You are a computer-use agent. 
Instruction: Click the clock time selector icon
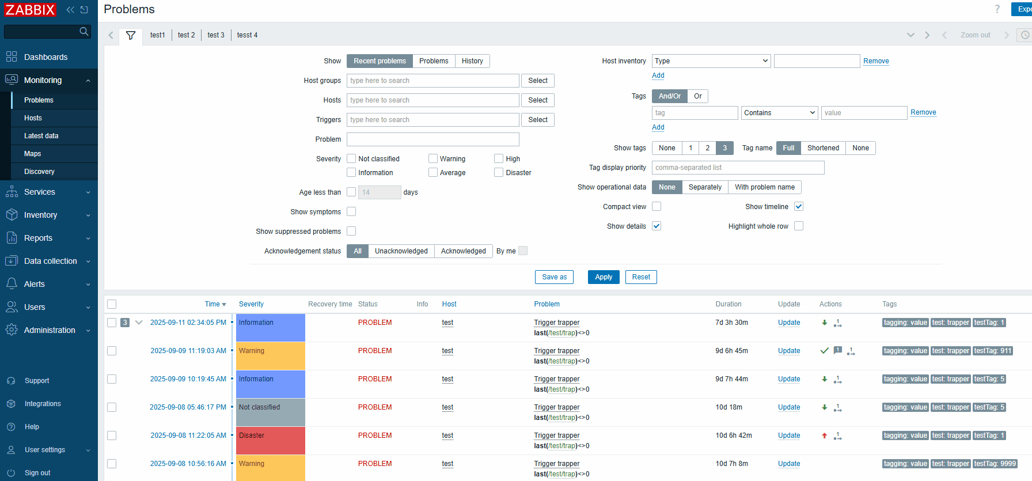point(1025,35)
